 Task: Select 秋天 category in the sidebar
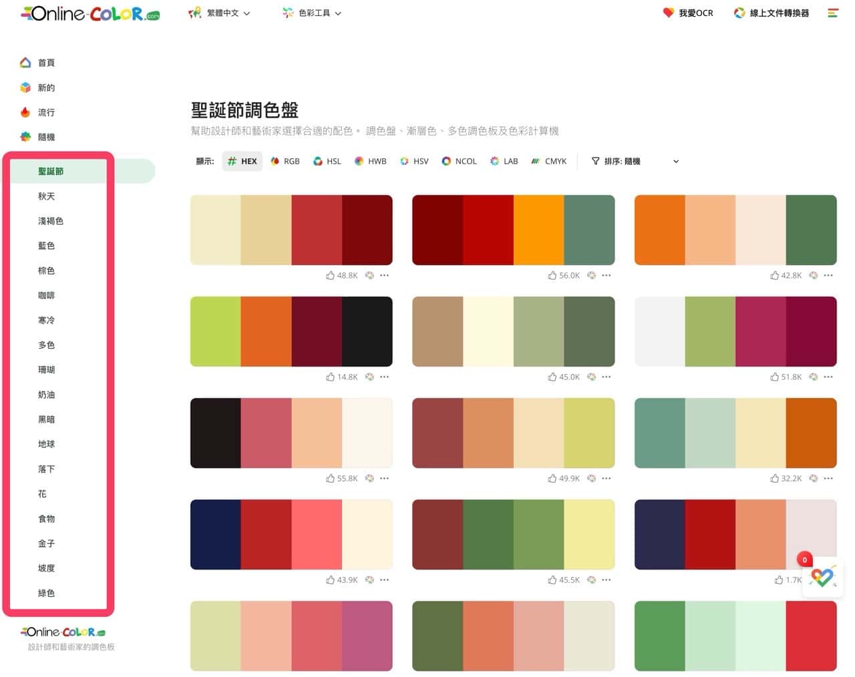pos(46,196)
